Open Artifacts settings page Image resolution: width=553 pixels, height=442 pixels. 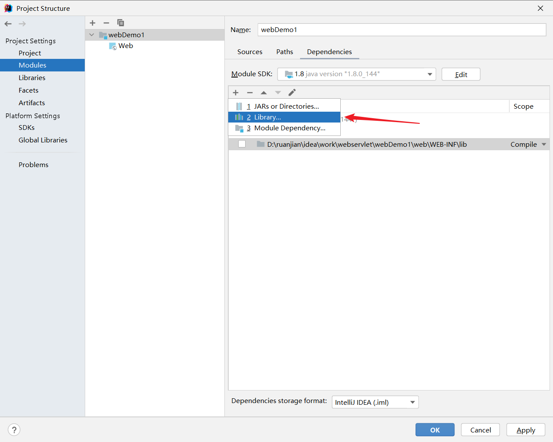pyautogui.click(x=32, y=103)
